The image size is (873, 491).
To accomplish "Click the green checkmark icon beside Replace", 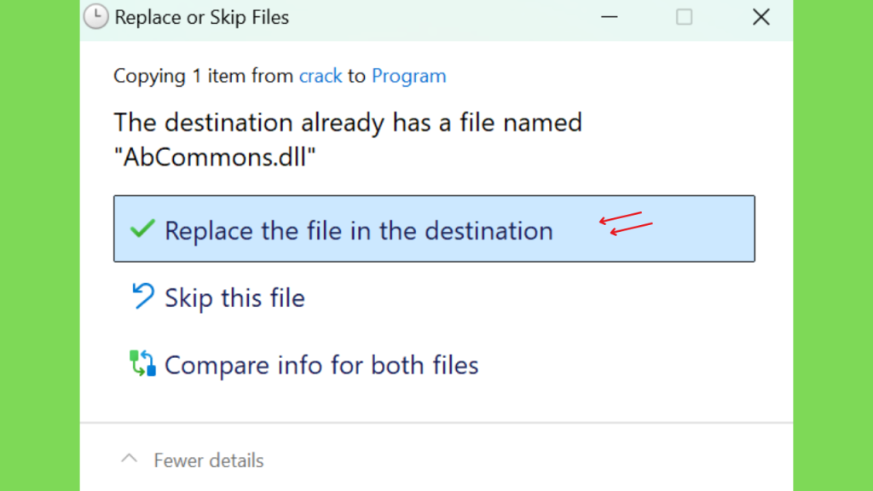I will (x=142, y=228).
